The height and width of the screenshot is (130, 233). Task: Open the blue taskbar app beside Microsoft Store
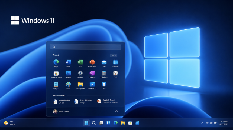[137, 123]
